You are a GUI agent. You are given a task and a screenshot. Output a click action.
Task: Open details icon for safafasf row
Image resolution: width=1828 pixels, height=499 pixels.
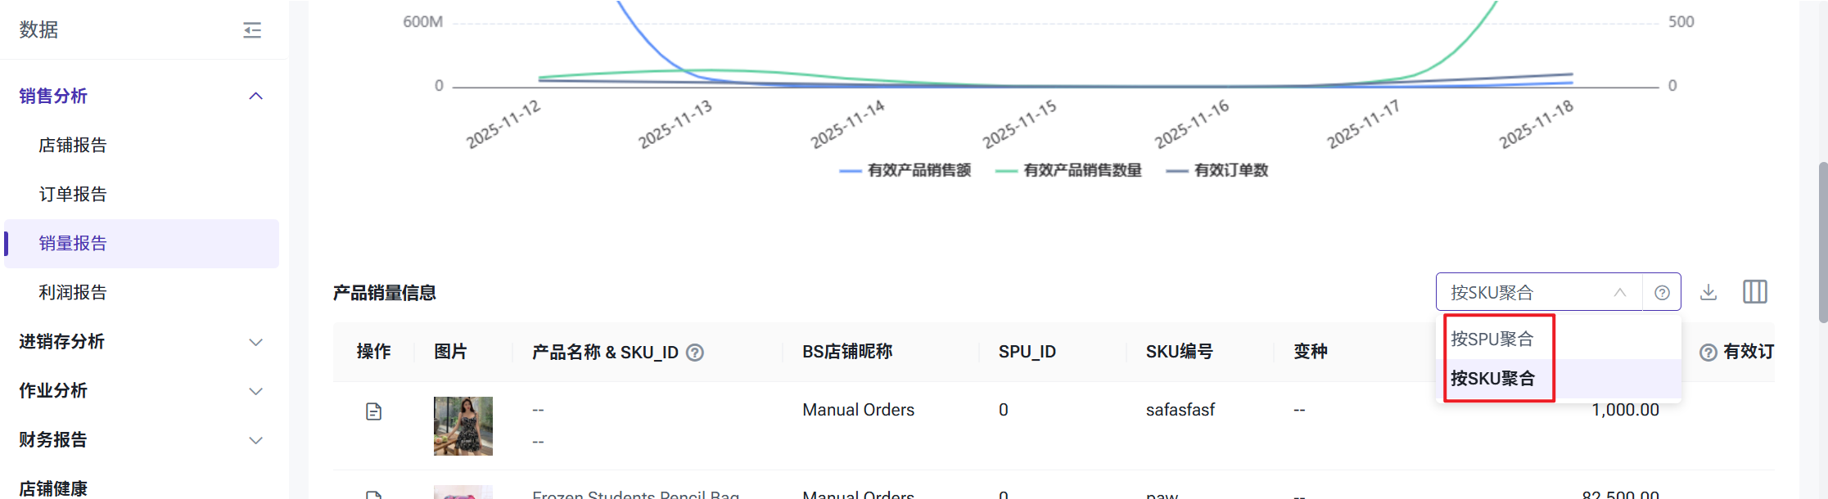click(374, 411)
